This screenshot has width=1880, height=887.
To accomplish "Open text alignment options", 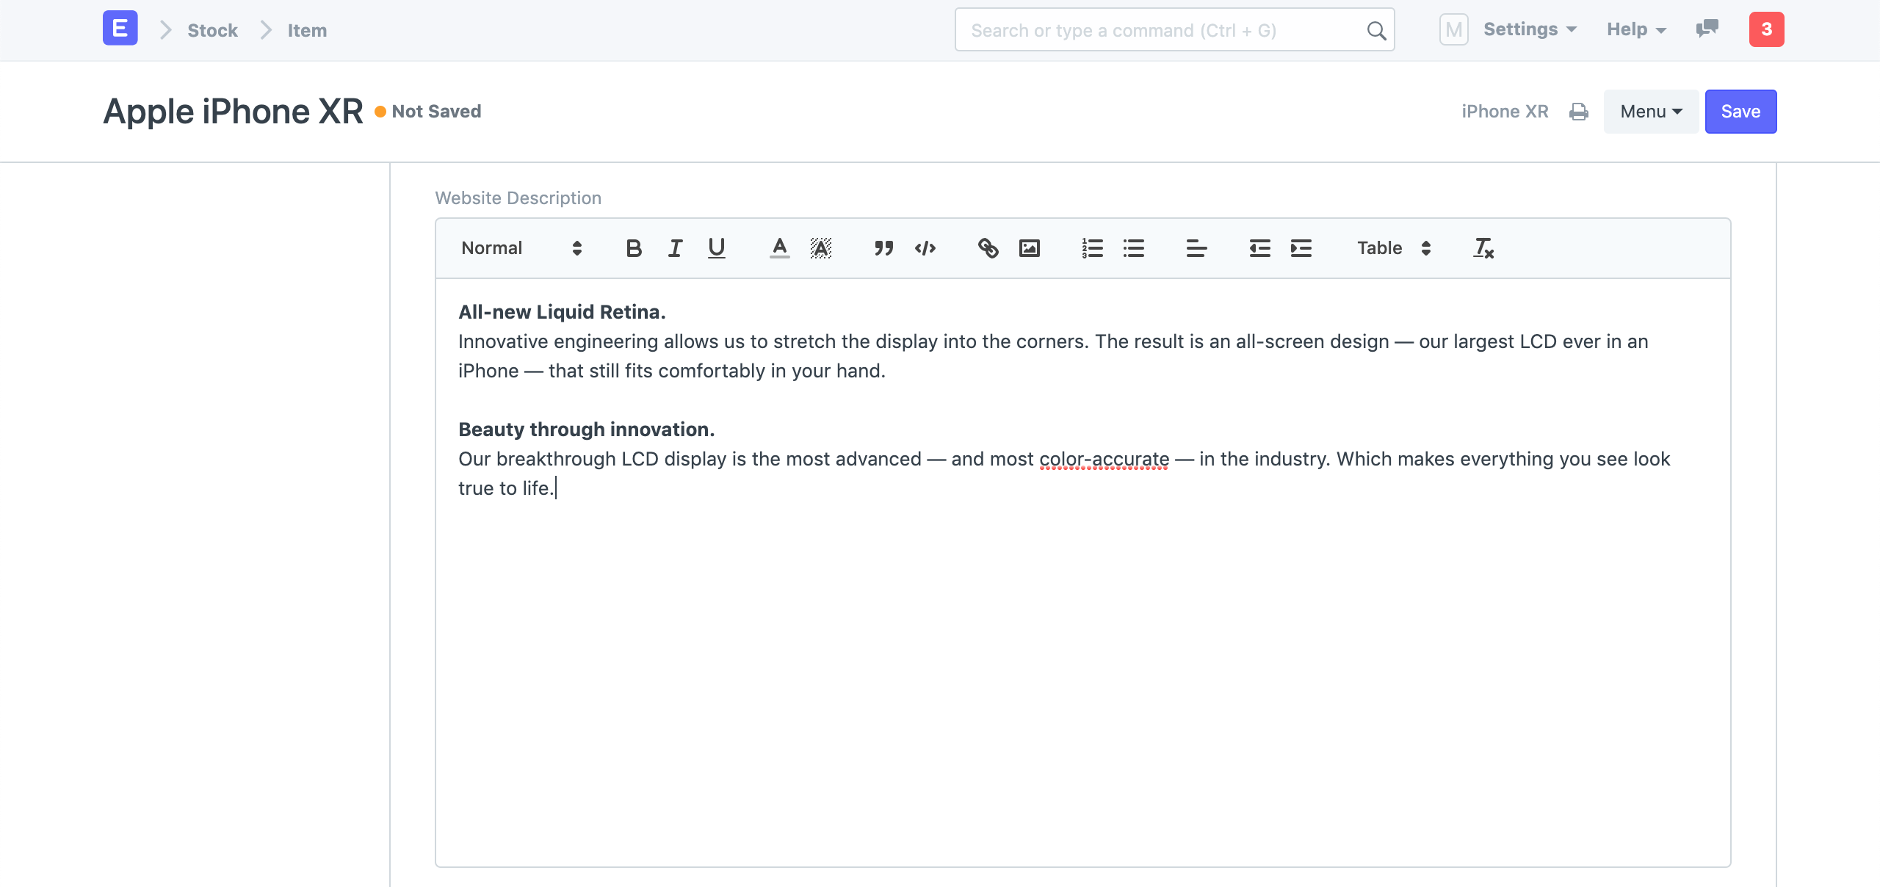I will point(1196,248).
